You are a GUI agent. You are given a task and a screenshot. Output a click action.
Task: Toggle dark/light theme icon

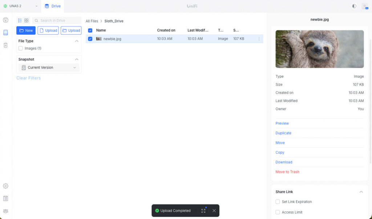pos(354,6)
